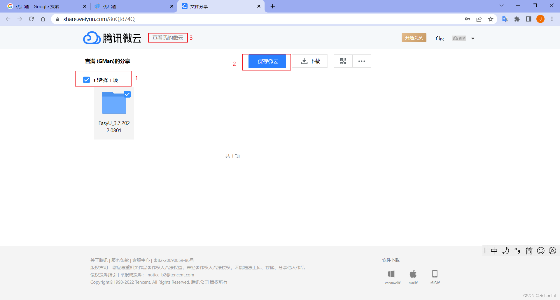Close the 优启通 tab

coord(171,6)
